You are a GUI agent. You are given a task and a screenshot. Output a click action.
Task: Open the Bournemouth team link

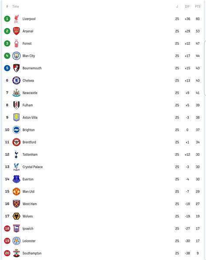click(32, 68)
